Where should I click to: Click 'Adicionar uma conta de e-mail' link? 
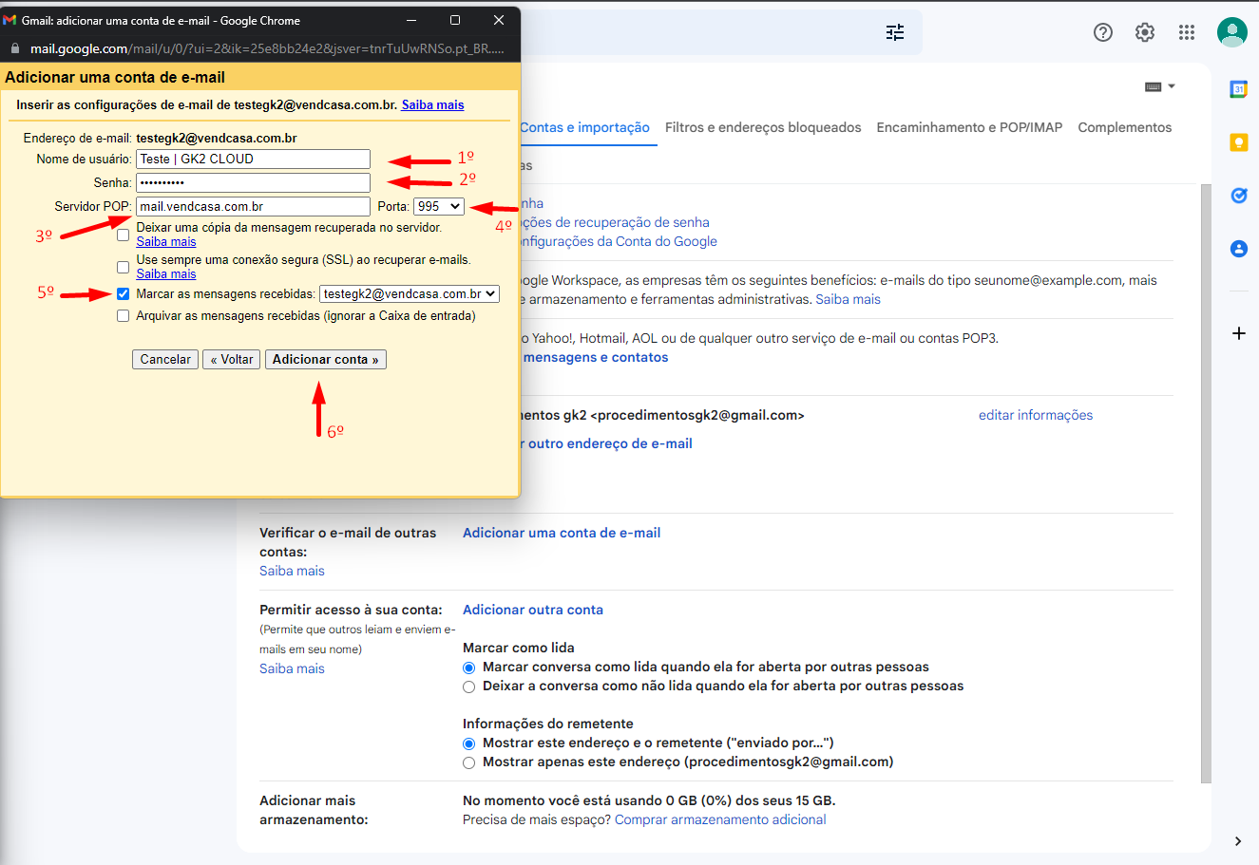(562, 533)
